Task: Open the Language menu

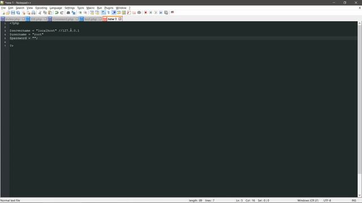Action: [55, 8]
